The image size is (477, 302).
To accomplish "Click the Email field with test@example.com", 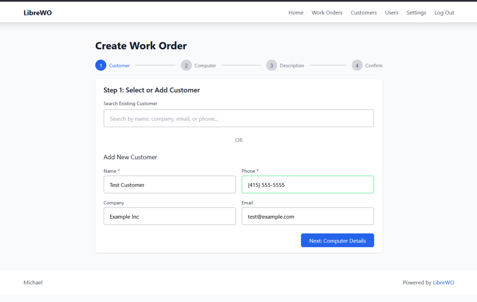I will (x=307, y=216).
